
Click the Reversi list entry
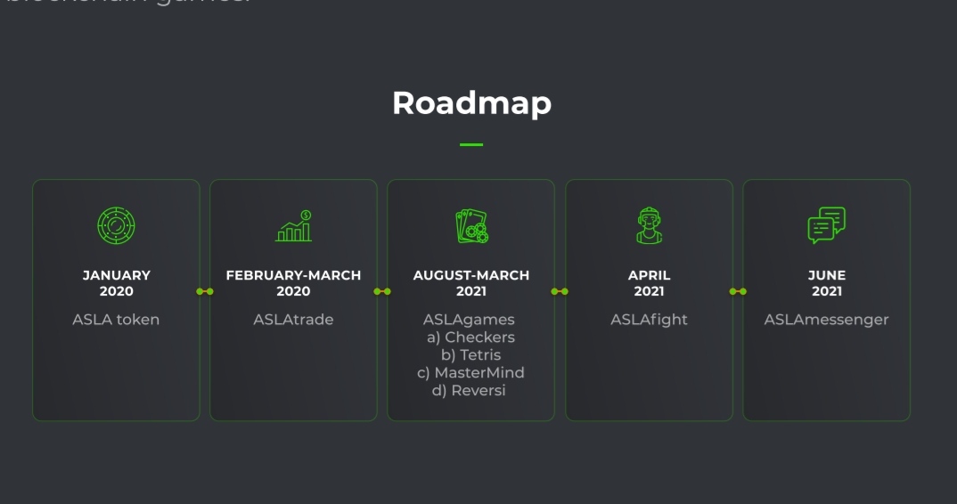click(469, 390)
